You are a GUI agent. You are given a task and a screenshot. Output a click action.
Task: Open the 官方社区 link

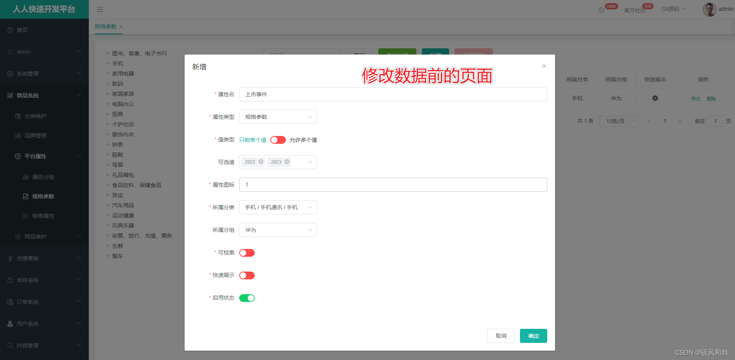[635, 10]
